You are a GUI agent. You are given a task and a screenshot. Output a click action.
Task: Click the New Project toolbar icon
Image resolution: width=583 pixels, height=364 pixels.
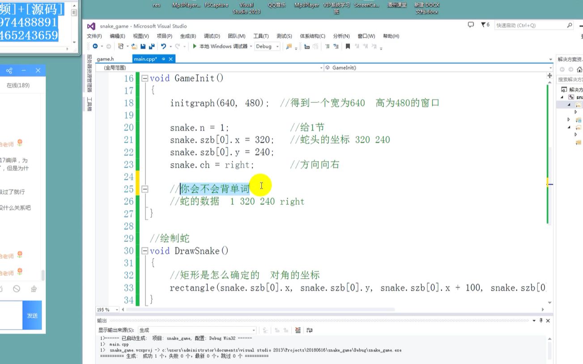pyautogui.click(x=121, y=46)
